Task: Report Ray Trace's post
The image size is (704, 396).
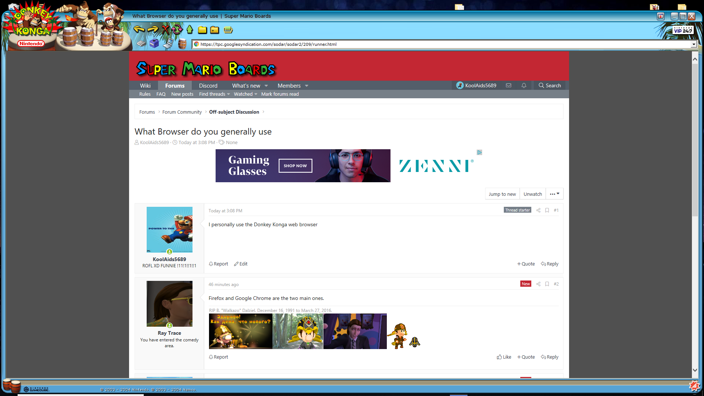Action: coord(219,357)
